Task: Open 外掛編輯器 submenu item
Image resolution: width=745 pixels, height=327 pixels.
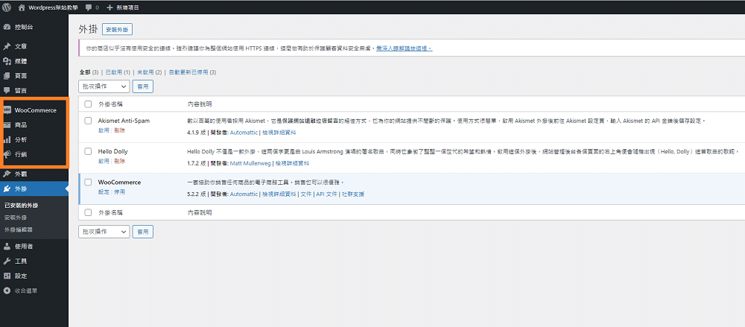Action: coord(19,229)
